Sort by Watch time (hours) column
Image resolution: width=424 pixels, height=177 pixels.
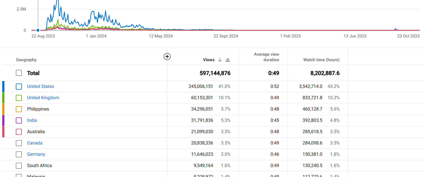point(321,60)
